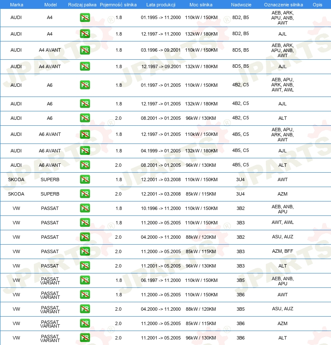
Task: Click the Lata produkcji column header
Action: point(161,5)
